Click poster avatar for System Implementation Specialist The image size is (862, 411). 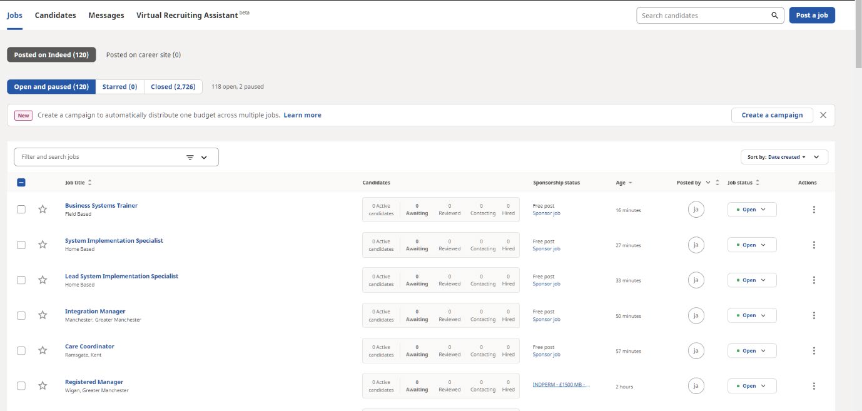[x=696, y=245]
